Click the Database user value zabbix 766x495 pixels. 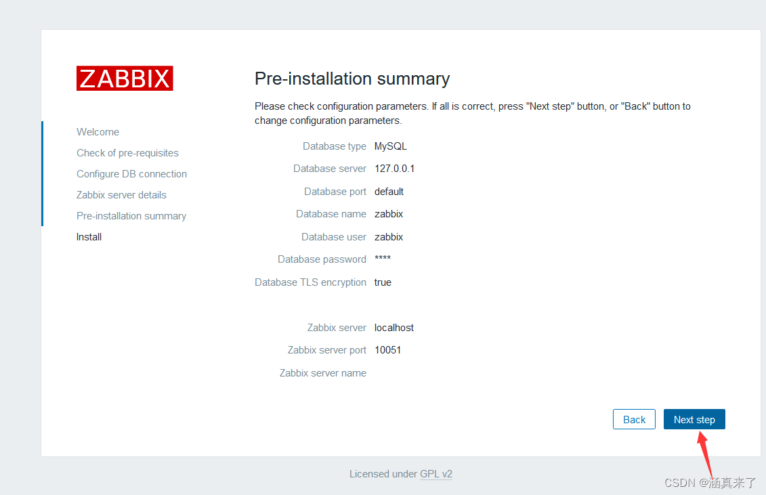(x=389, y=236)
